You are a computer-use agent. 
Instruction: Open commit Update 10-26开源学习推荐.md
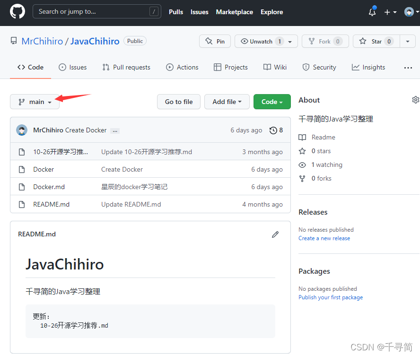click(x=147, y=152)
